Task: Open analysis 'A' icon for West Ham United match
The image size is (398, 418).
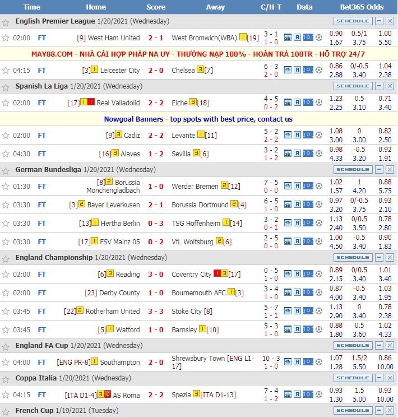Action: tap(297, 38)
